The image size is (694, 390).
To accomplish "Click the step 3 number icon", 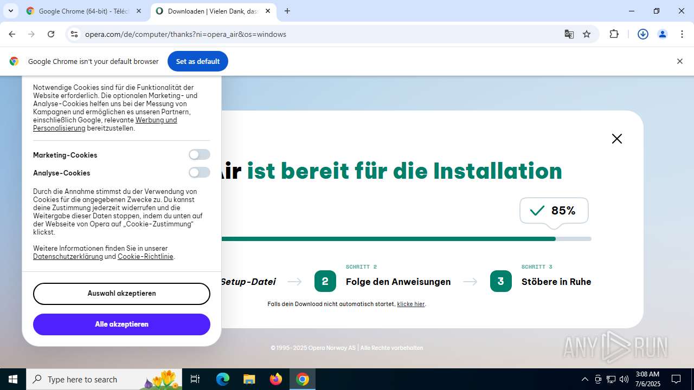I will pos(501,281).
